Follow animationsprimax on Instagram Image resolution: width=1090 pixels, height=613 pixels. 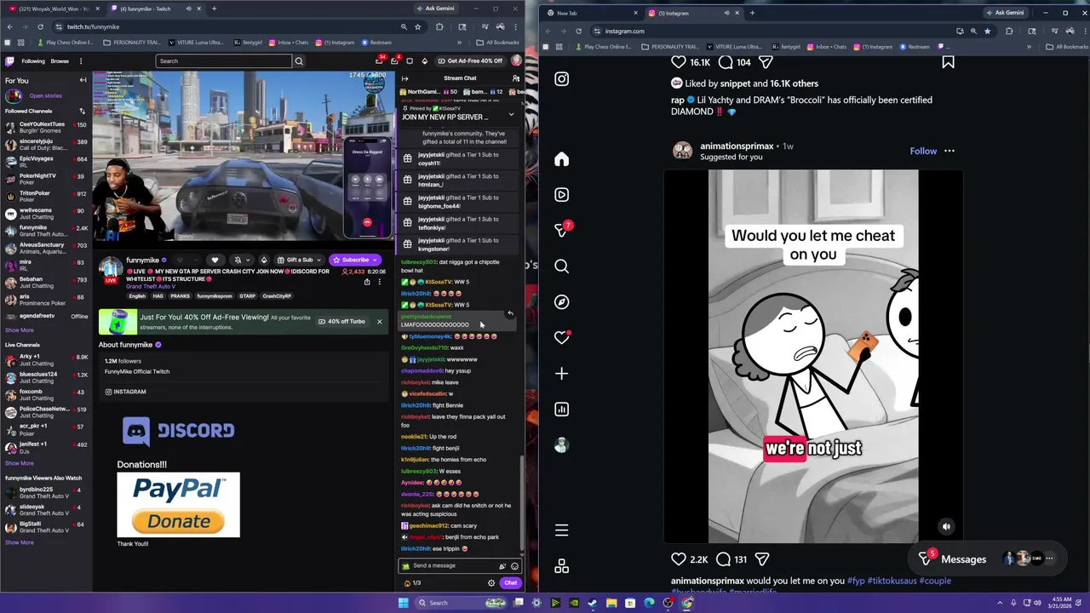tap(923, 151)
